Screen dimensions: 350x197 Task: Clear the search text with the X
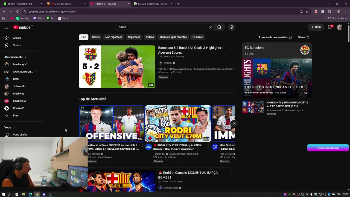pos(211,27)
